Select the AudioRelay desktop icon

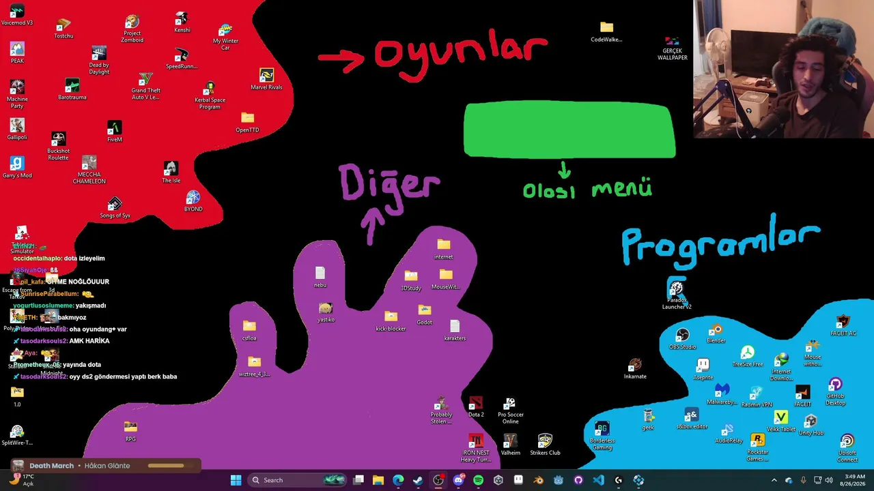(729, 434)
